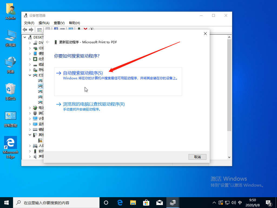
Task: Click the speaker volume icon in system tray
Action: (233, 202)
